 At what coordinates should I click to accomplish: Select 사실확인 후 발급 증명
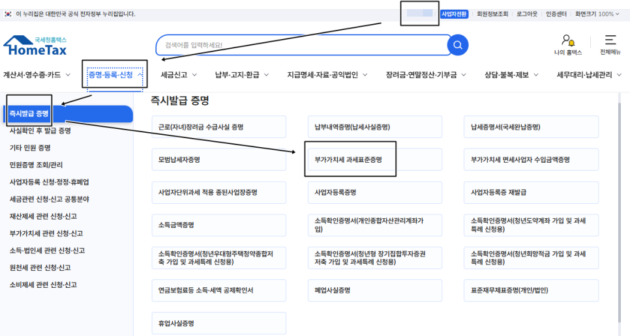(40, 131)
